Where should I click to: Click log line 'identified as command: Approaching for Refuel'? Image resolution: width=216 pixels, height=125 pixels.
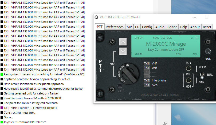[44, 89]
